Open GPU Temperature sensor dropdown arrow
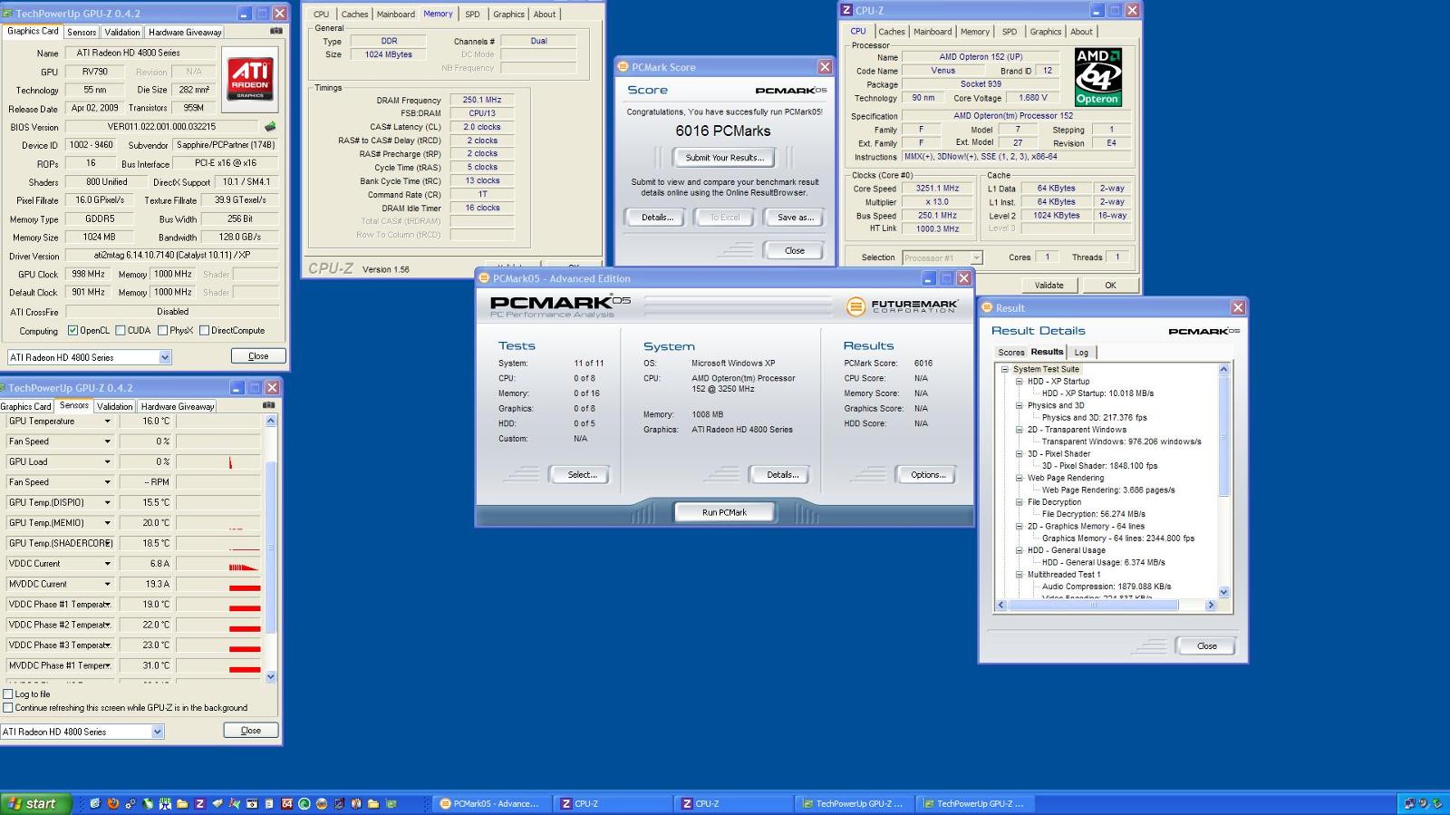 point(107,422)
